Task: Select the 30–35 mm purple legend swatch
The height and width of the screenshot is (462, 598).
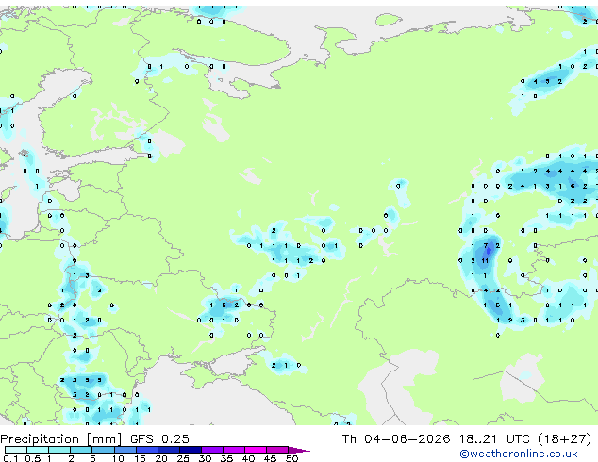Action: click(211, 450)
